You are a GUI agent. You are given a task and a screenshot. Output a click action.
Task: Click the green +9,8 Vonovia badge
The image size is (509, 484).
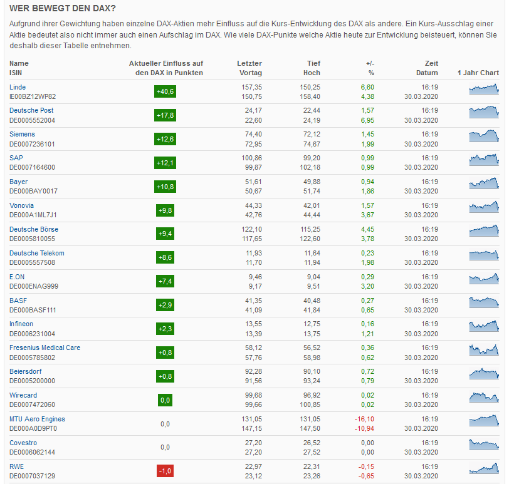click(x=165, y=210)
